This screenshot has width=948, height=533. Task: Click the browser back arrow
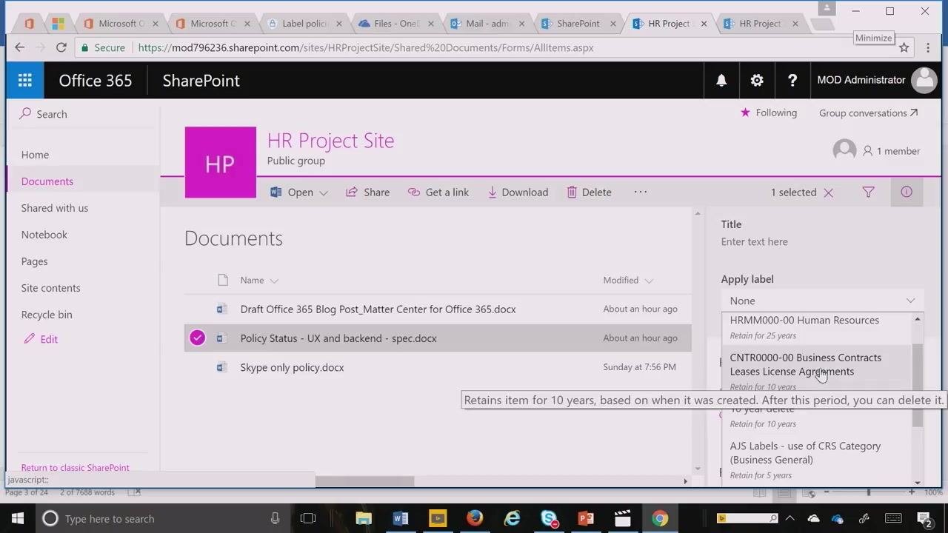point(20,47)
